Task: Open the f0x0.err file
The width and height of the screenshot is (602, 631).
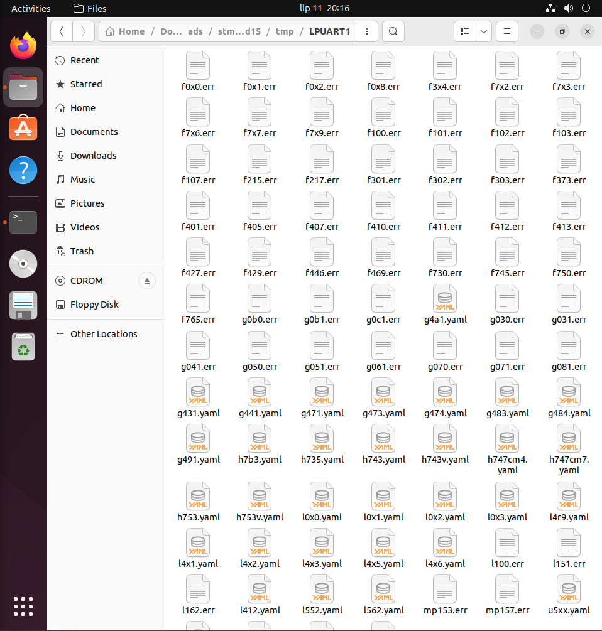Action: click(x=198, y=66)
